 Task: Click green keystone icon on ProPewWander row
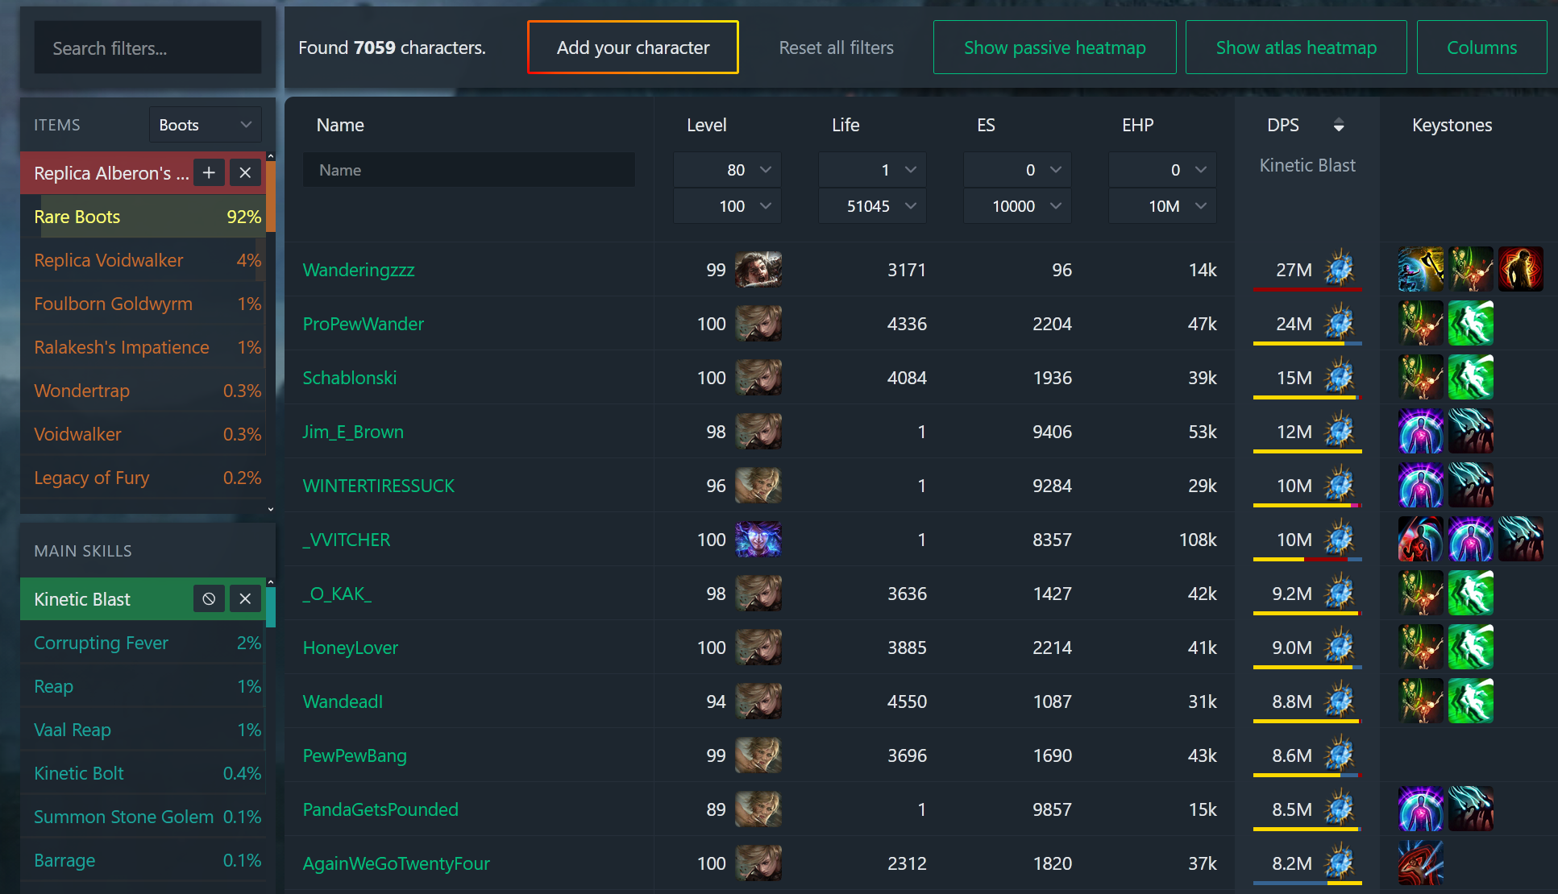pyautogui.click(x=1470, y=324)
